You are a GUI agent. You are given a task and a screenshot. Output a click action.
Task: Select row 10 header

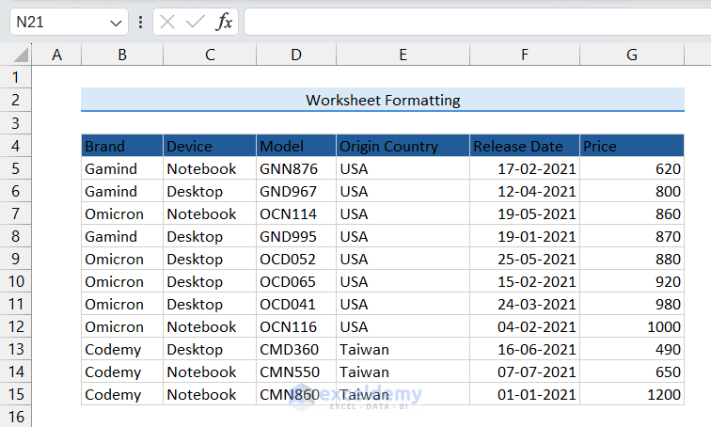[x=15, y=281]
